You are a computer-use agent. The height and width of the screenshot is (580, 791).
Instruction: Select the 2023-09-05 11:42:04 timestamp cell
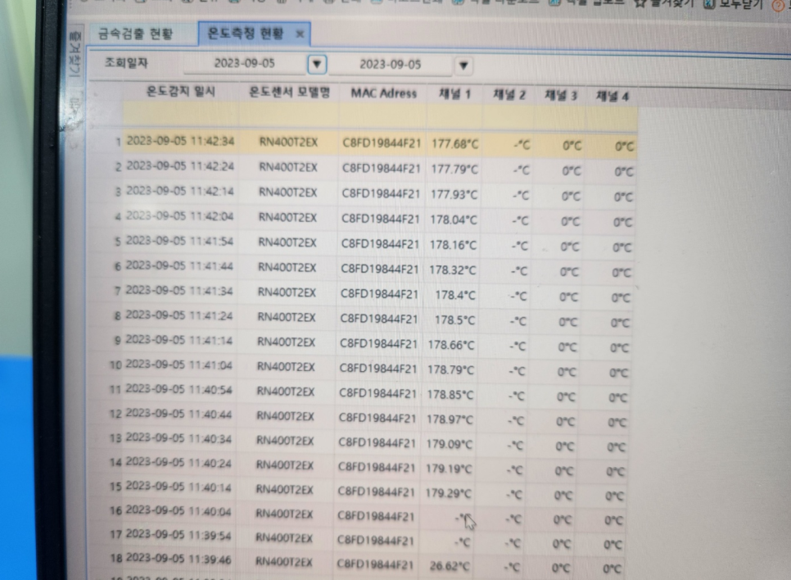[179, 216]
